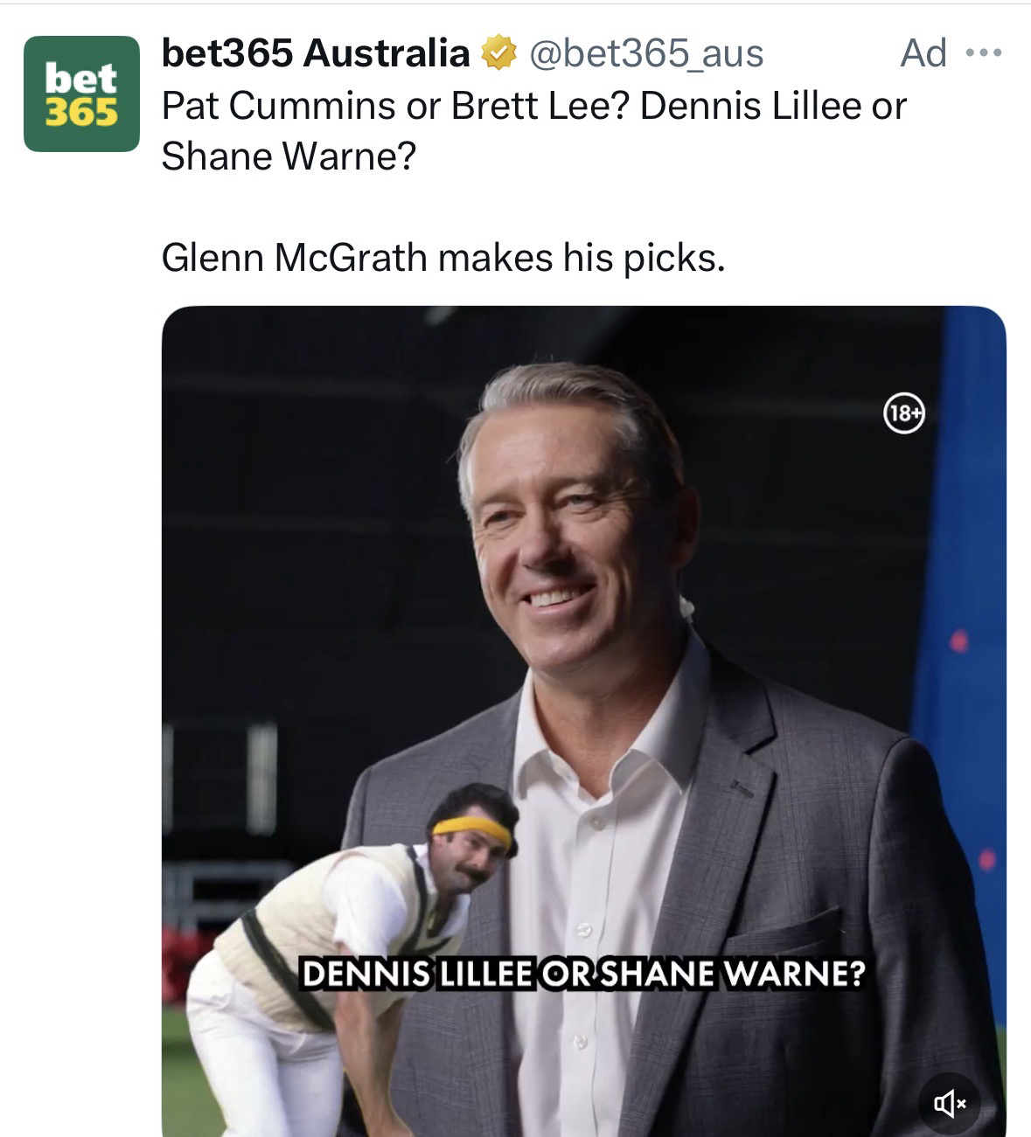Click "Dennis Lillee or" in the post text
1031x1137 pixels.
[774, 107]
